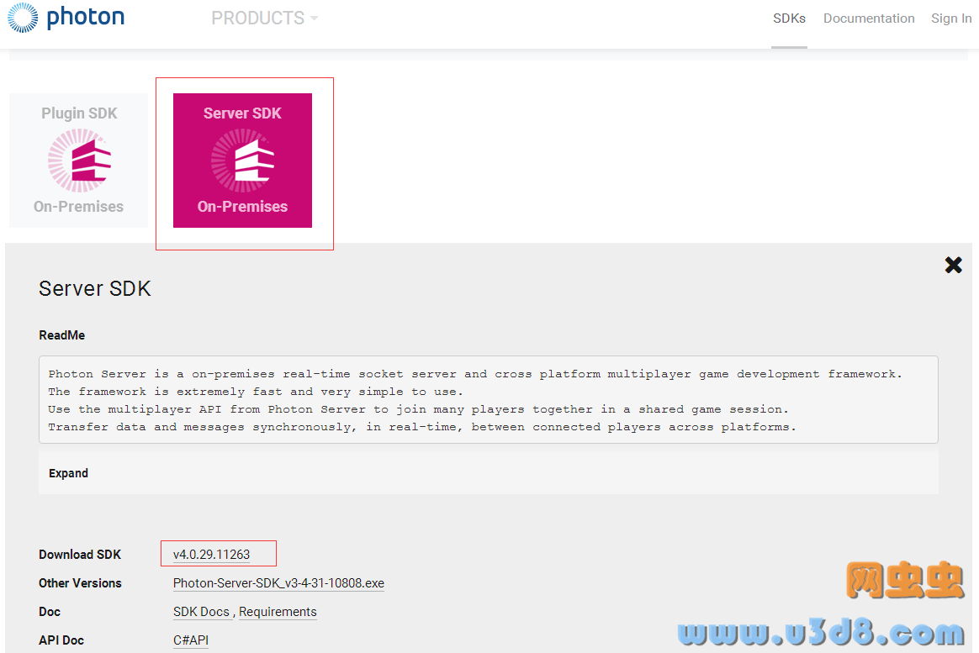Go to the SDKs tab
This screenshot has height=653, width=979.
[789, 18]
